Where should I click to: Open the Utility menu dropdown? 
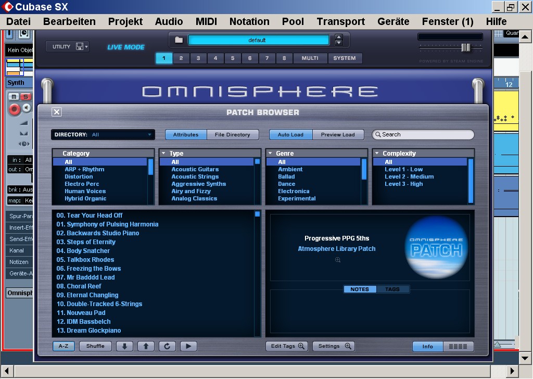67,46
